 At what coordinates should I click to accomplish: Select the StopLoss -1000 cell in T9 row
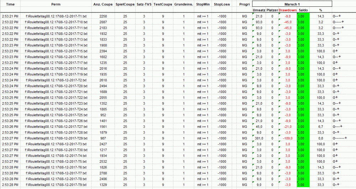point(222,185)
